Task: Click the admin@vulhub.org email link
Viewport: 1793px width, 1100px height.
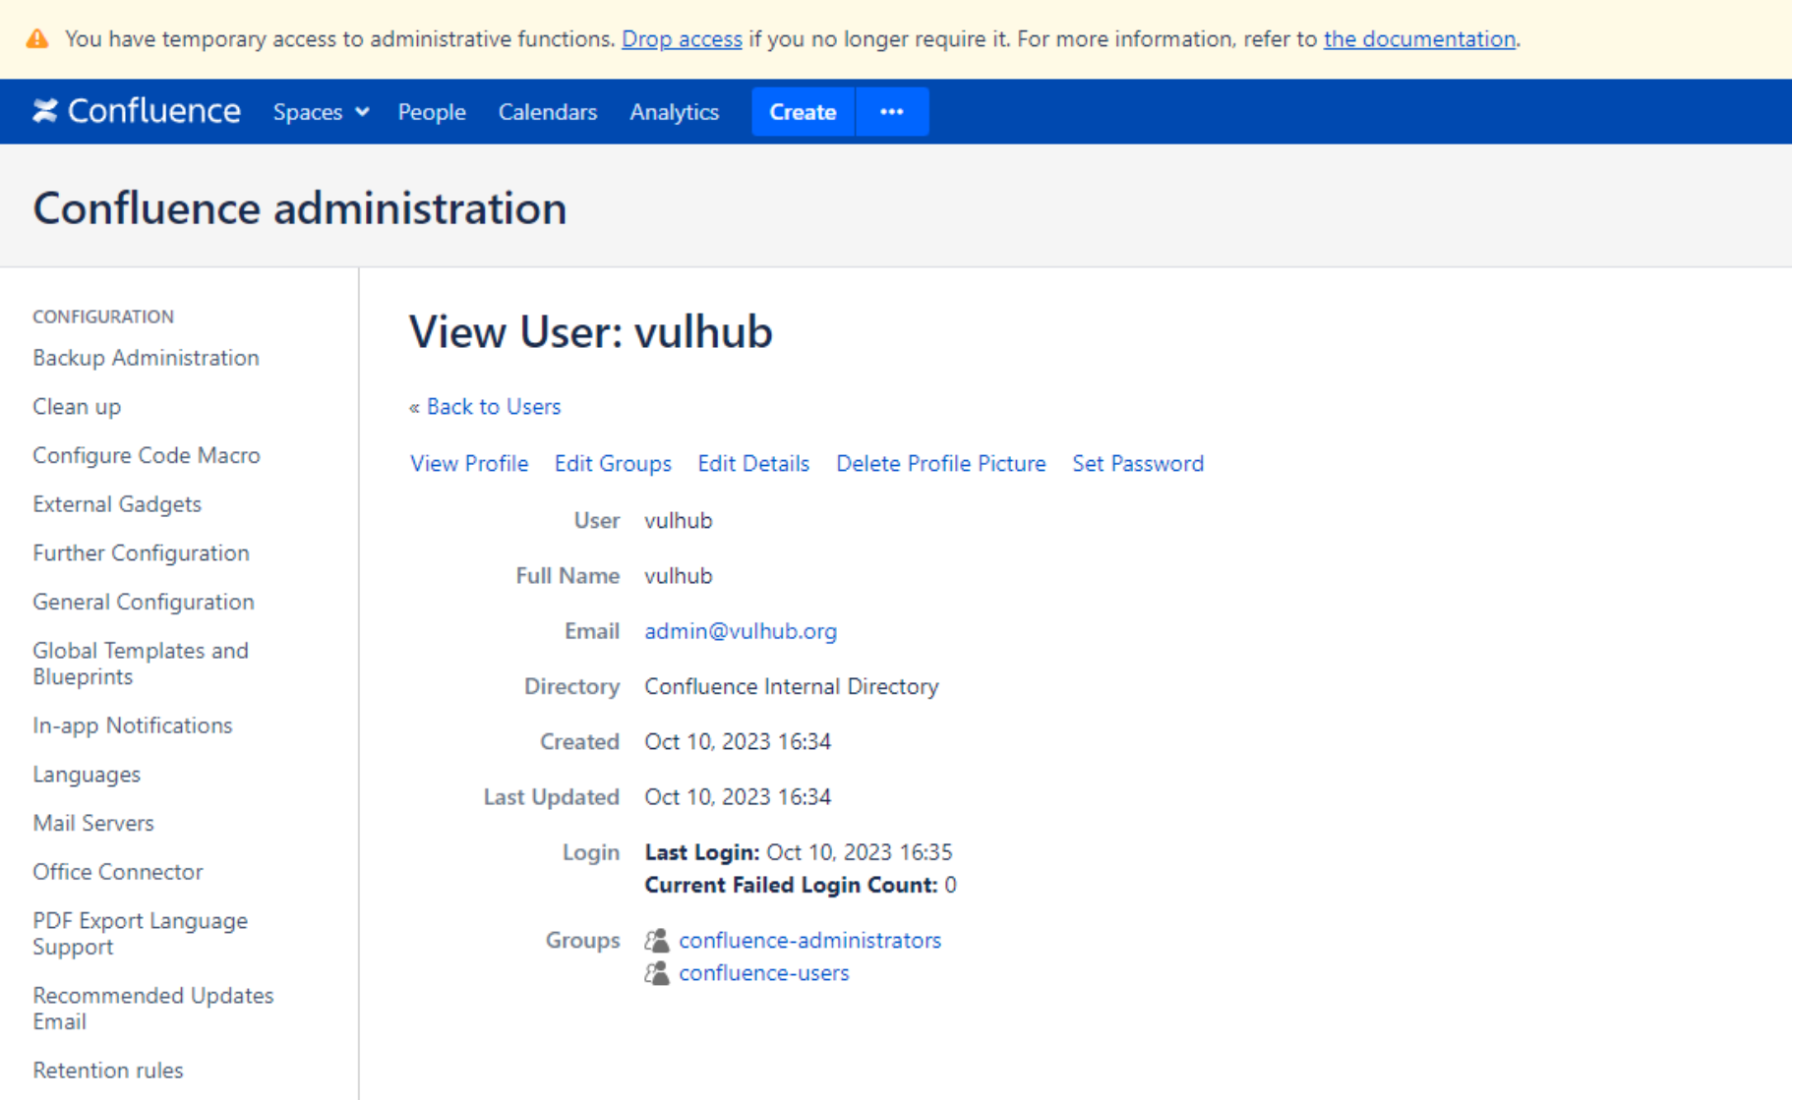Action: tap(741, 631)
